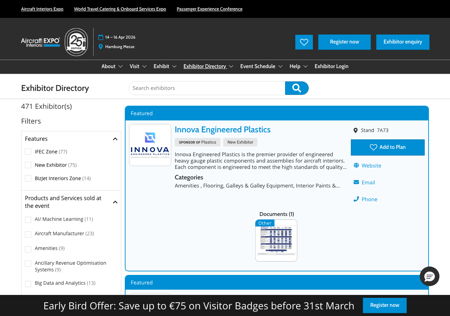The image size is (450, 316).
Task: Tick the IFEC Zone checkbox
Action: click(28, 152)
